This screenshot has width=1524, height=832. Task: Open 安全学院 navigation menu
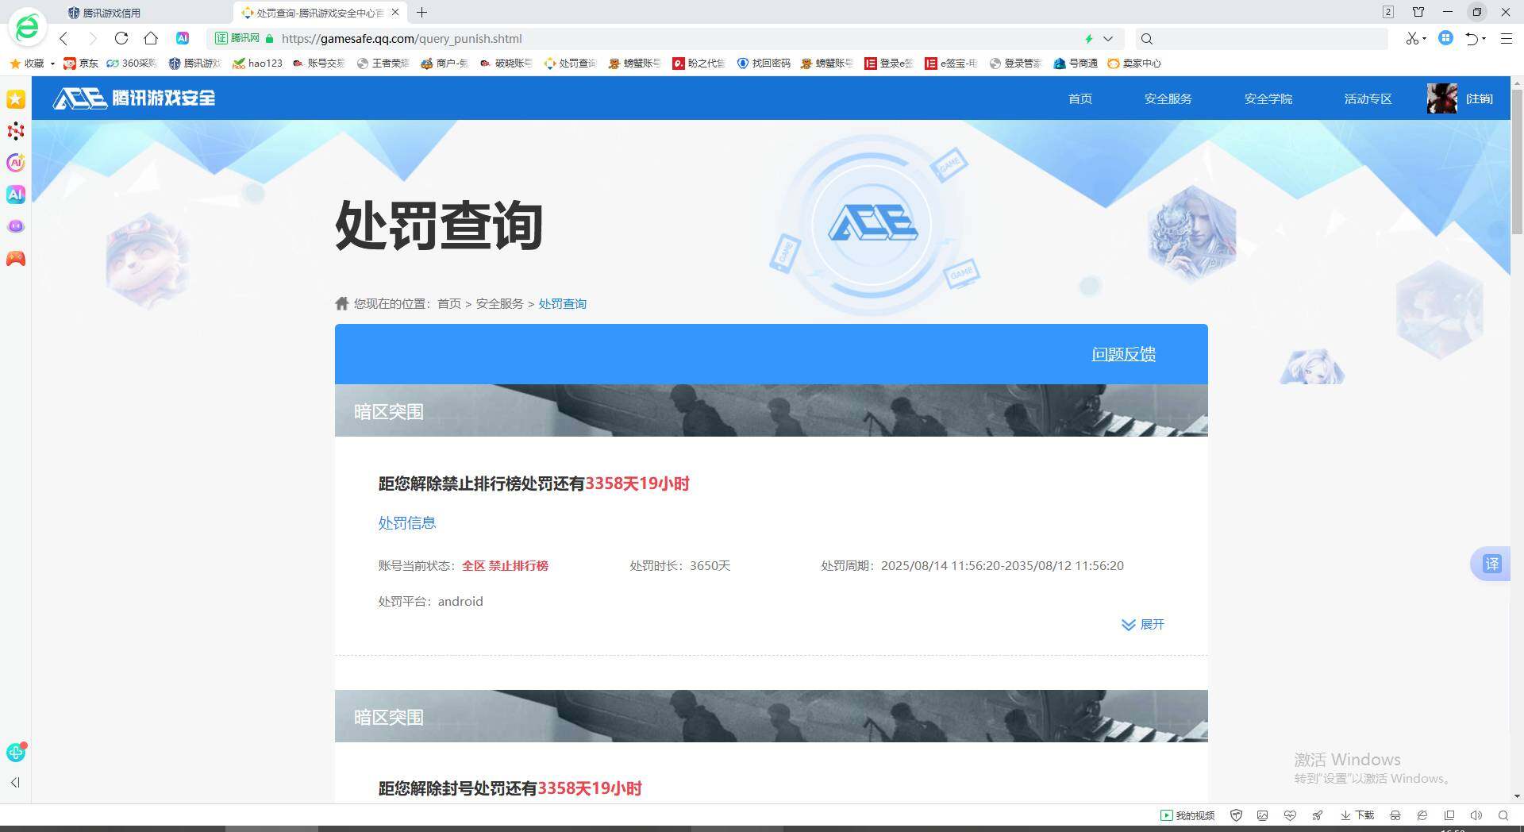[1268, 98]
